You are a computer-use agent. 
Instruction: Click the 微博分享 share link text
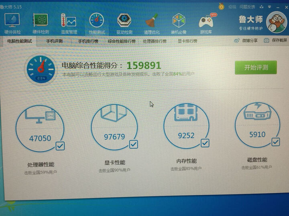click(250, 40)
